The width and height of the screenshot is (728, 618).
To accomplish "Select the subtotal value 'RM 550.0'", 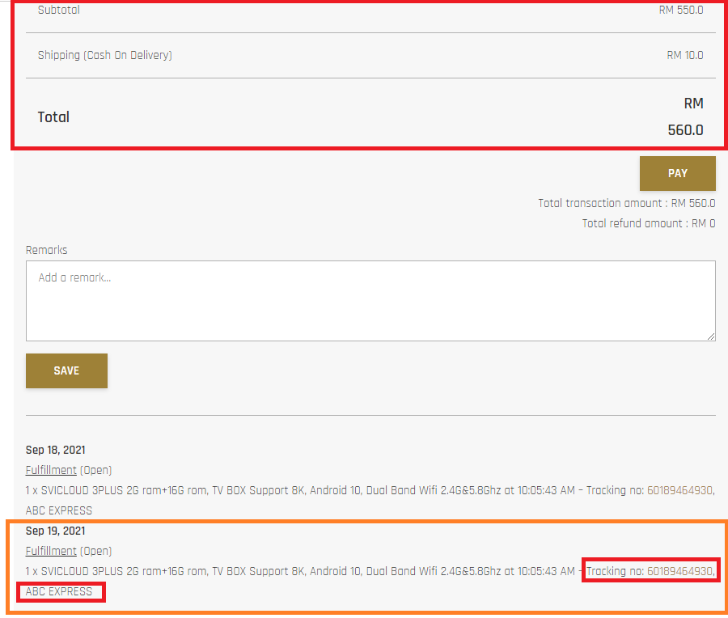I will [x=681, y=10].
